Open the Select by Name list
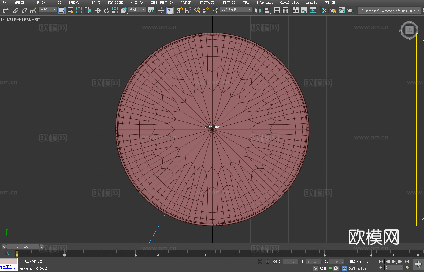This screenshot has height=272, width=424. click(x=70, y=10)
